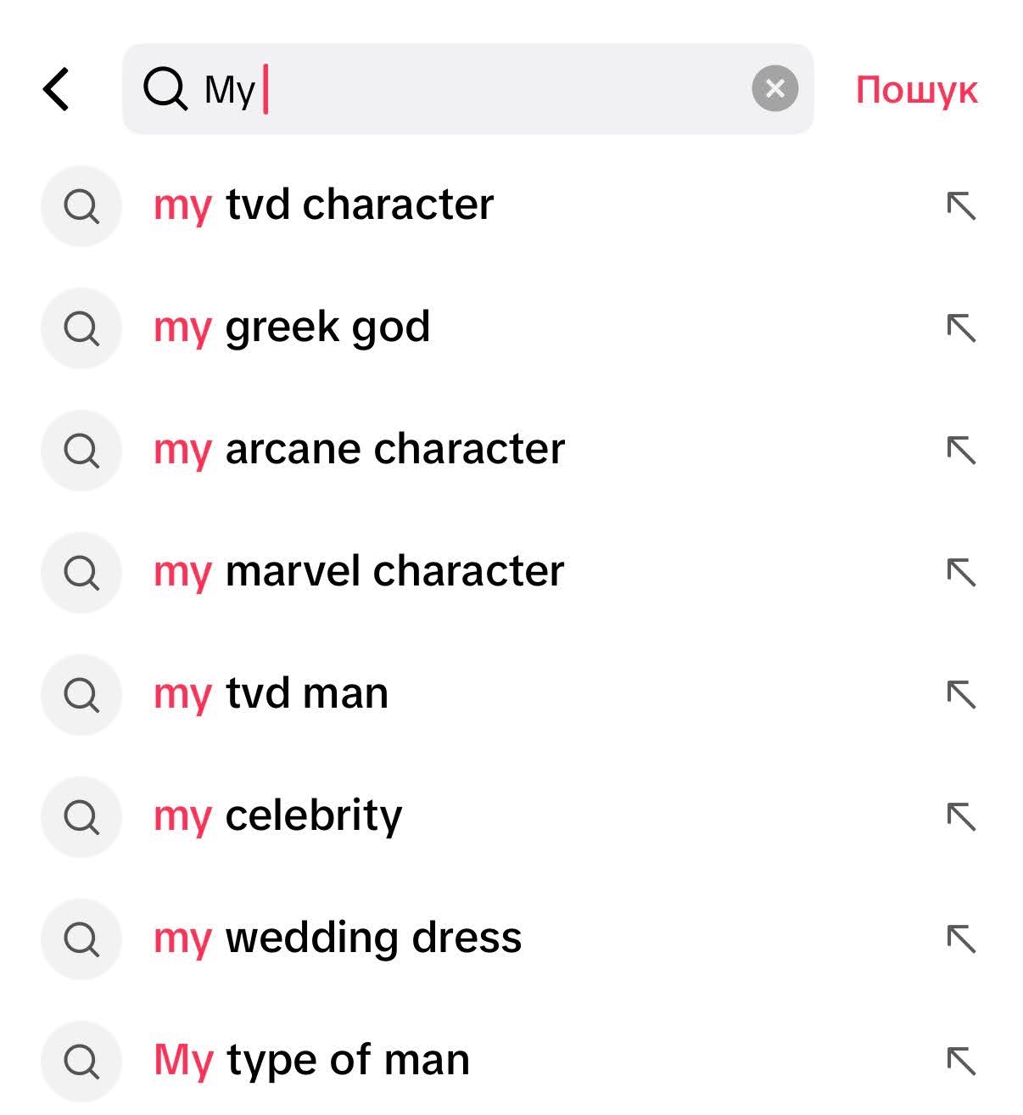
Task: Tap magnifier icon beside 'my tvd man'
Action: pos(81,695)
